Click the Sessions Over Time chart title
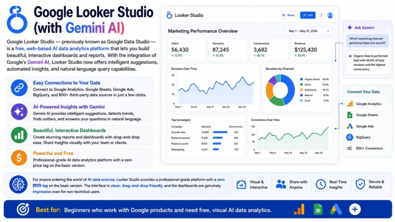The width and height of the screenshot is (395, 222). coord(184,69)
